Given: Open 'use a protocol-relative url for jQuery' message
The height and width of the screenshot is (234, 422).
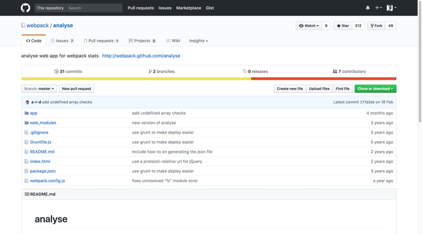Looking at the screenshot, I should 167,161.
